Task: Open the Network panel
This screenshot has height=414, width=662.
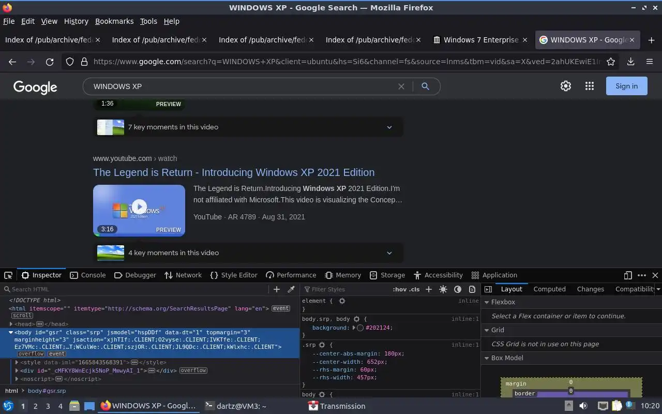Action: pyautogui.click(x=183, y=275)
